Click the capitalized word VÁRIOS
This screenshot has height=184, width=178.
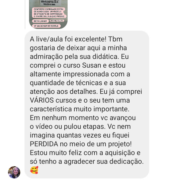[x=42, y=100]
